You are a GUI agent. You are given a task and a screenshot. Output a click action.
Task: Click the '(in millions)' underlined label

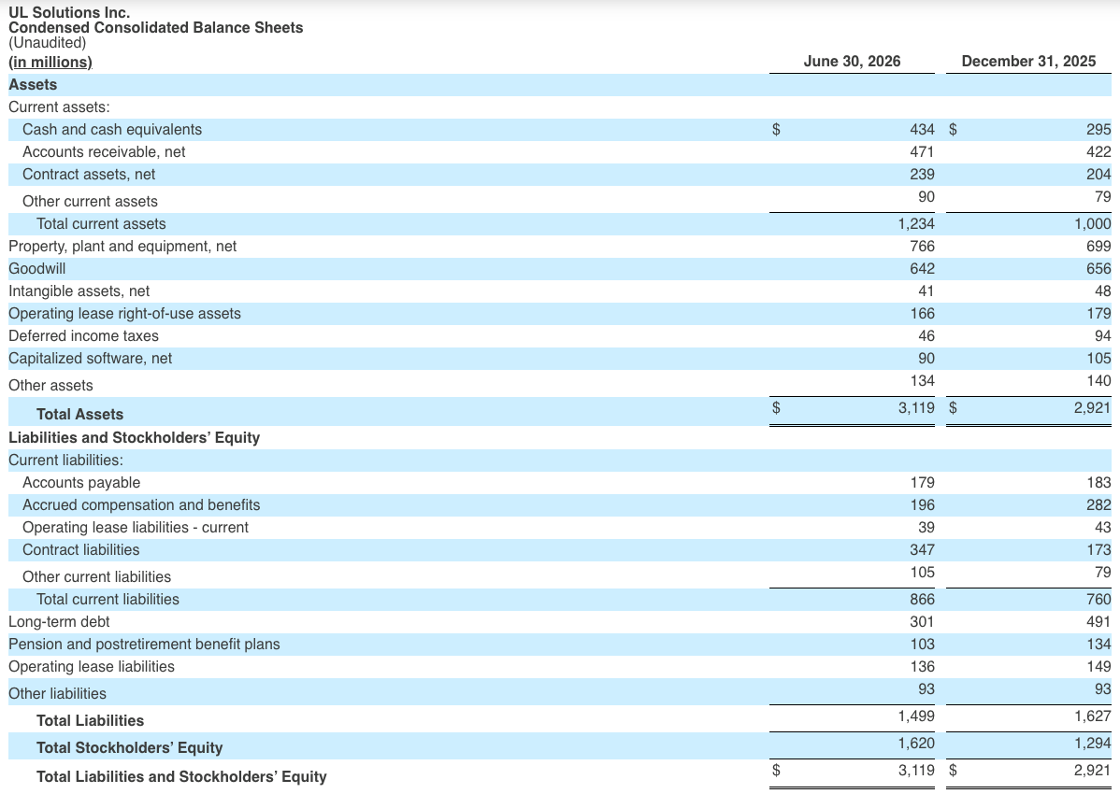50,62
